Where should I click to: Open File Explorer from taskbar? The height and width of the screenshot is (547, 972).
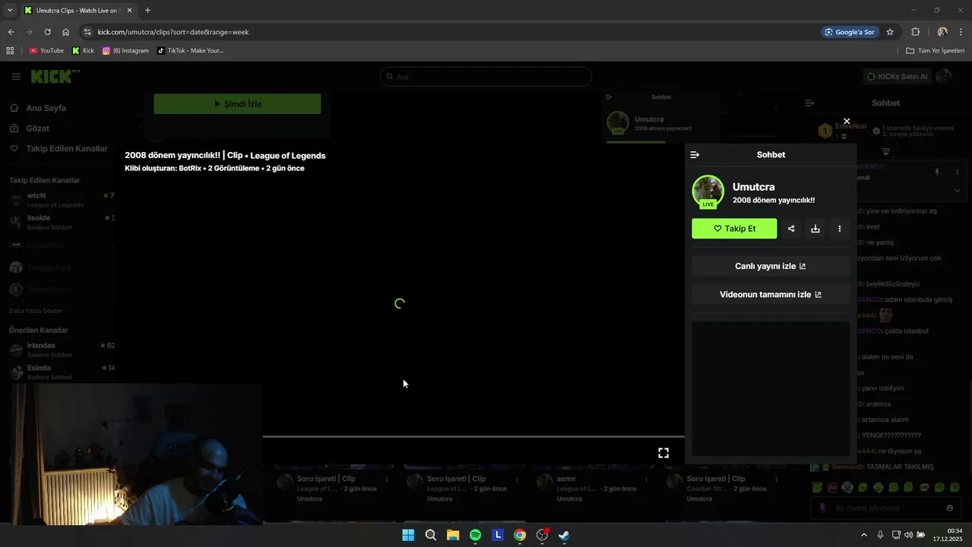453,535
